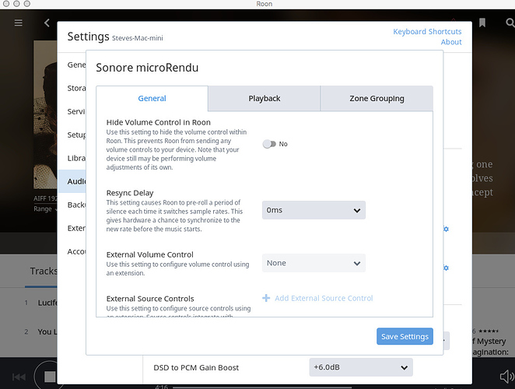Click the Save Settings button
515x389 pixels.
coord(405,336)
